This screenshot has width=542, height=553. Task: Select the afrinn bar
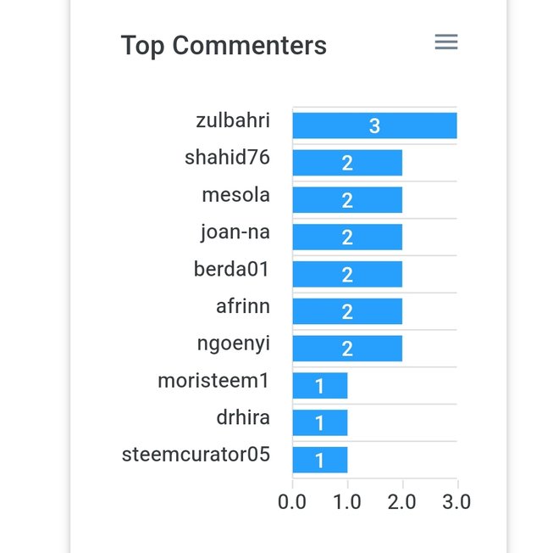pos(347,311)
